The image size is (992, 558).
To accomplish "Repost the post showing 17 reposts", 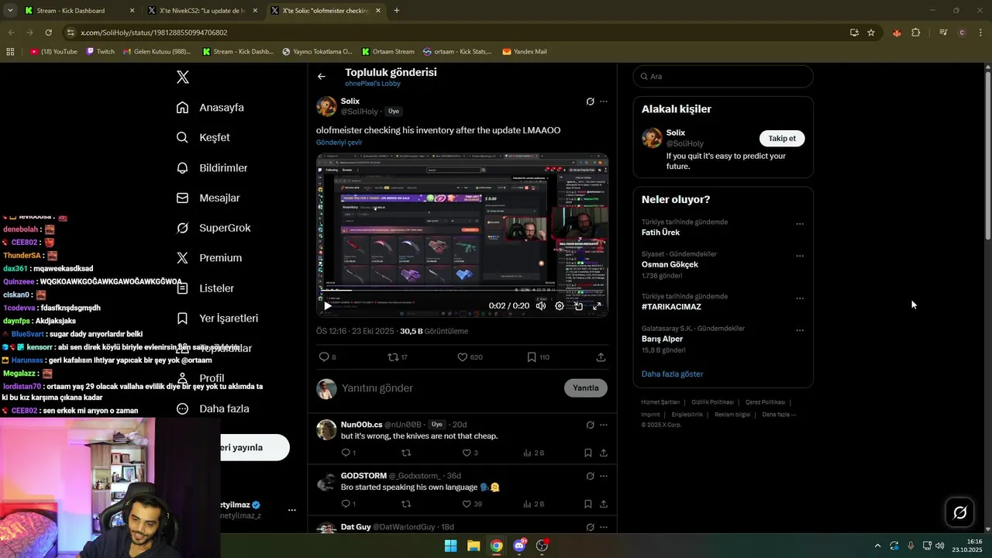I will pyautogui.click(x=393, y=357).
